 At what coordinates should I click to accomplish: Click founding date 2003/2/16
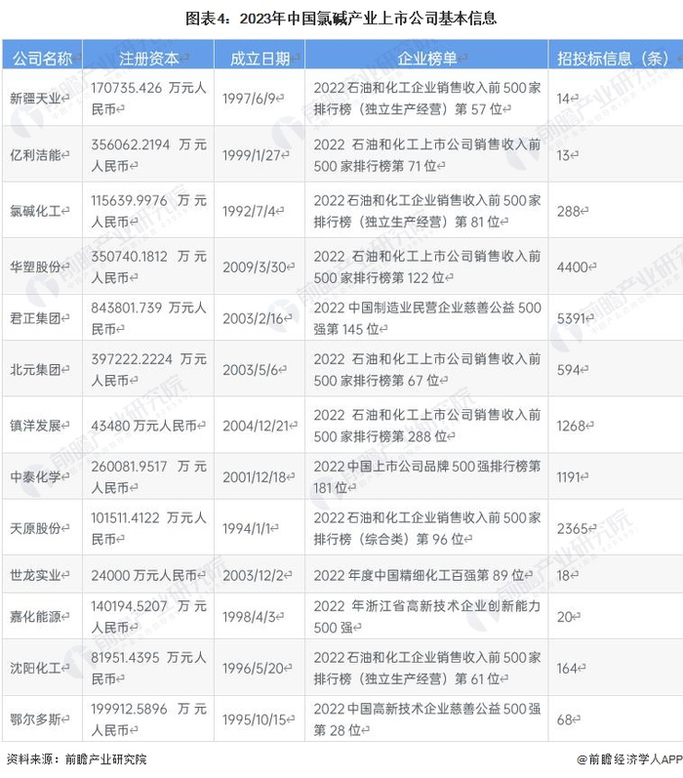[x=253, y=318]
